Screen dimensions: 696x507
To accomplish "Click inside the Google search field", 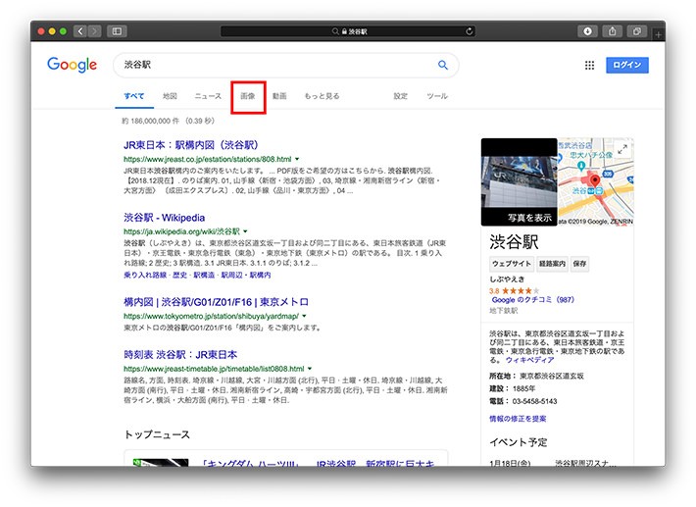I will point(274,66).
